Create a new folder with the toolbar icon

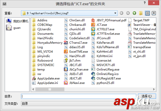coord(141,13)
